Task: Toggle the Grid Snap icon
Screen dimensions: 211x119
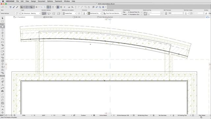Action: coord(37,7)
